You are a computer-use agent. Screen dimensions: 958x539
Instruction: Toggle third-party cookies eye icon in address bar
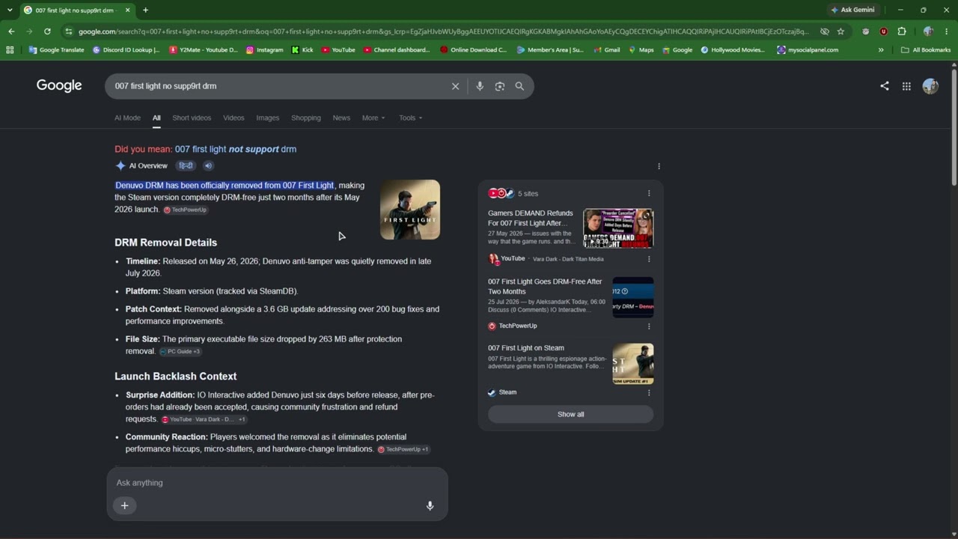click(x=824, y=31)
